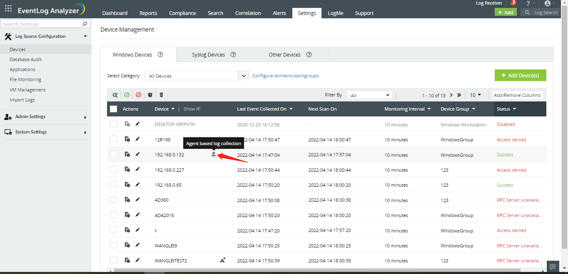
Task: Click the agent icon beside 192.168.0.132
Action: [214, 154]
